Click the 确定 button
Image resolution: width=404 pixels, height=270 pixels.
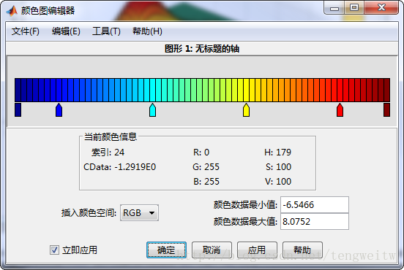(x=166, y=250)
